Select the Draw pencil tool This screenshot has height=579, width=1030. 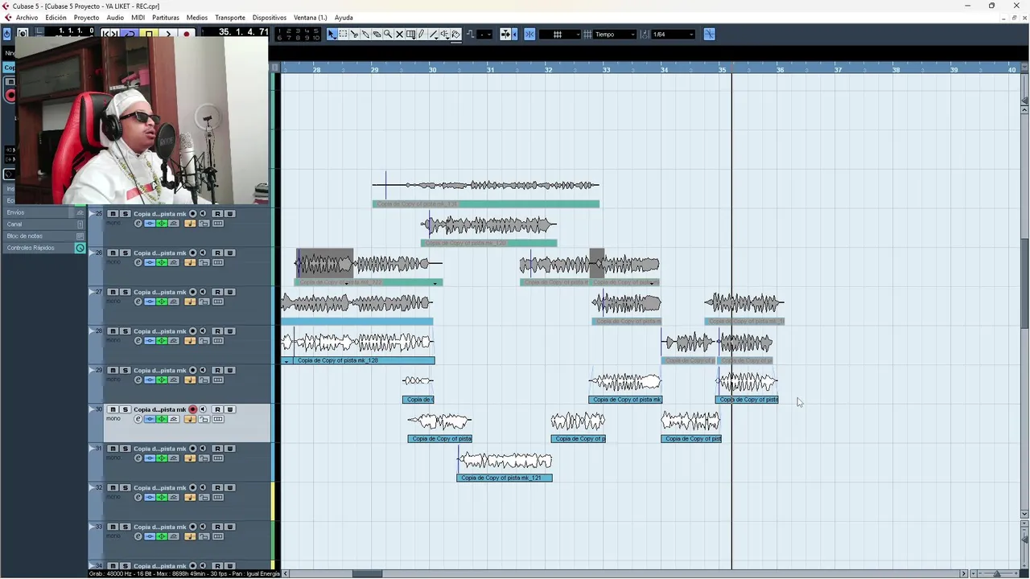pyautogui.click(x=422, y=34)
